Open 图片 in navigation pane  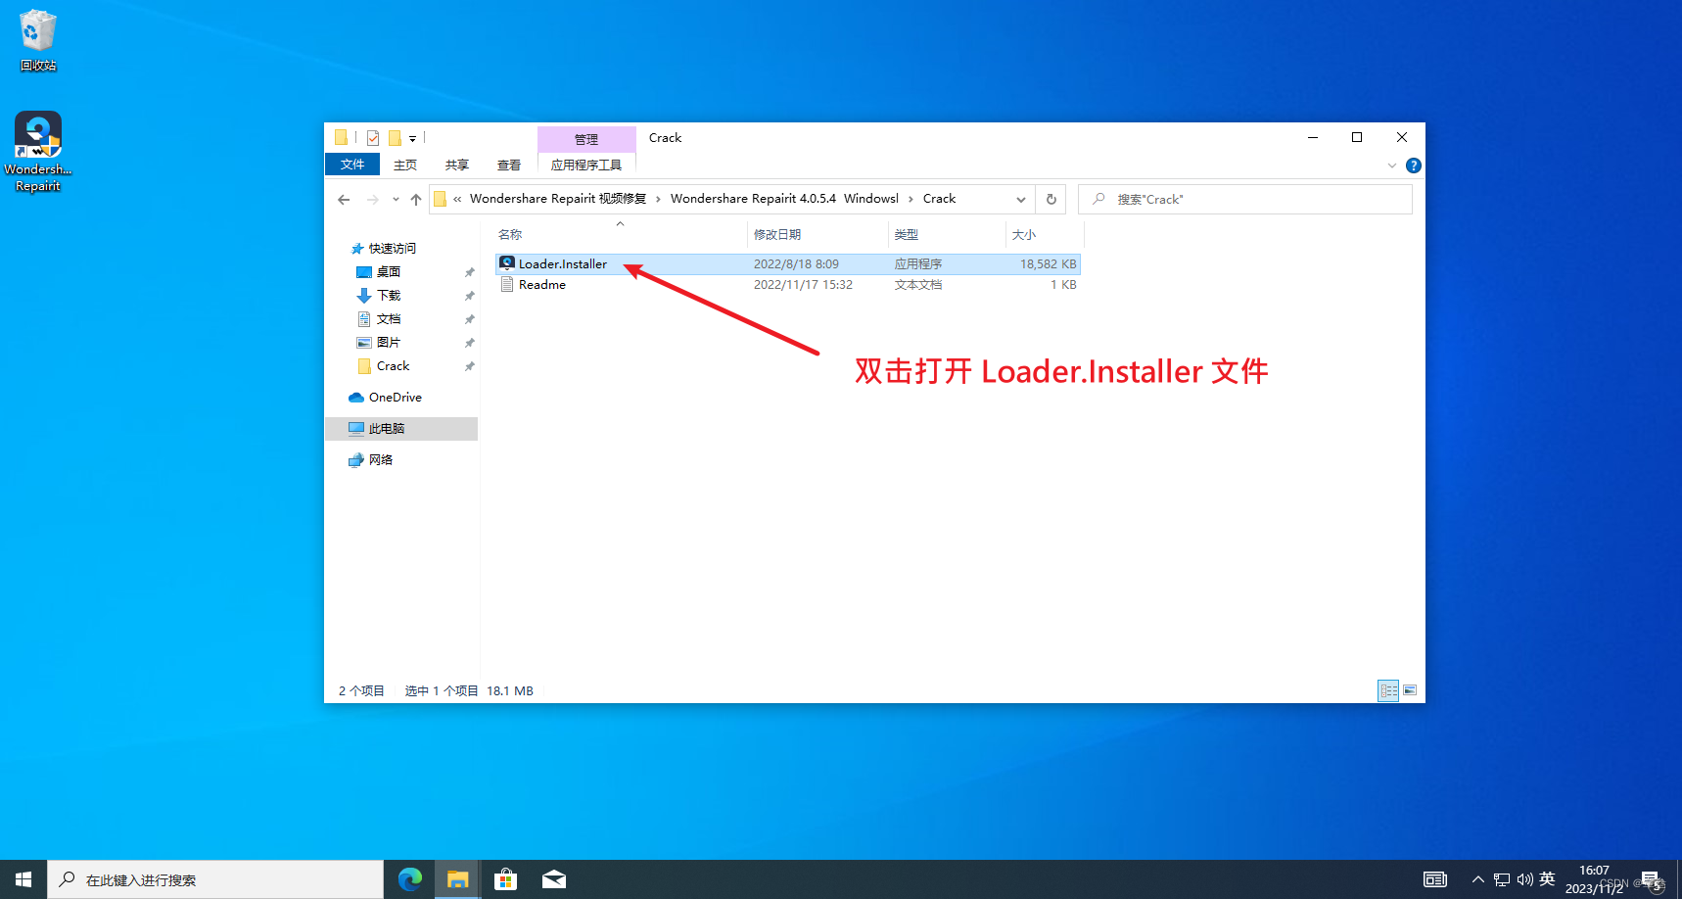click(x=389, y=343)
